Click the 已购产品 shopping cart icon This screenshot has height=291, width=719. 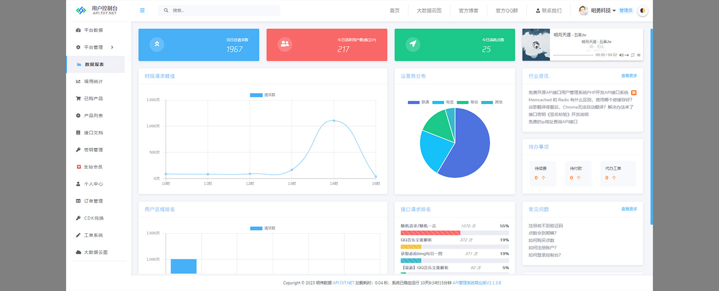pyautogui.click(x=78, y=98)
